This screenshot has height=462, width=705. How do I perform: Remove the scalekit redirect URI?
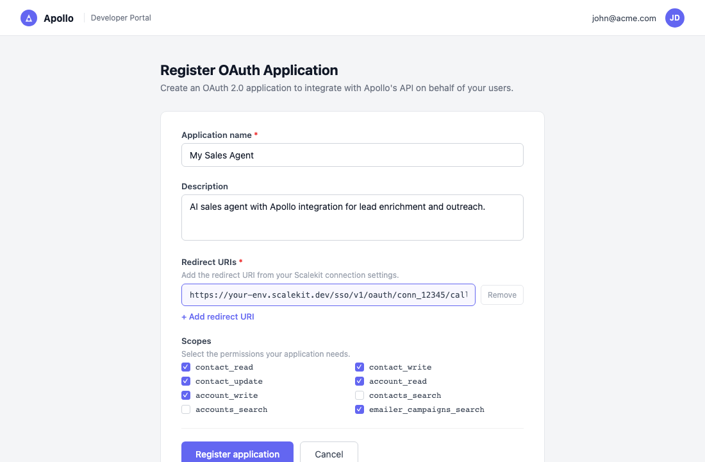tap(501, 295)
